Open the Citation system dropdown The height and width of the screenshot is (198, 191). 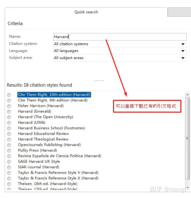click(x=120, y=44)
